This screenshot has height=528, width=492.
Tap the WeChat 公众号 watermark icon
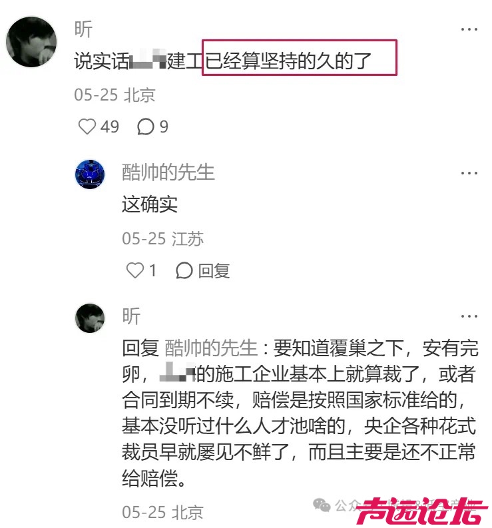[322, 505]
